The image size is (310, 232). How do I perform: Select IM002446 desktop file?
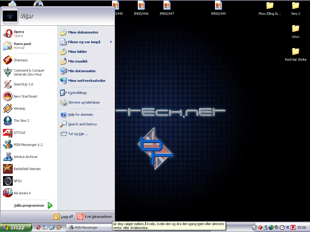pos(141,8)
